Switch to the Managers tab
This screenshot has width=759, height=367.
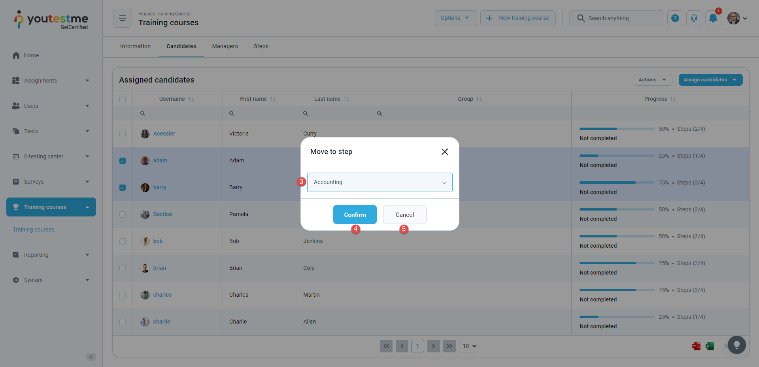225,46
